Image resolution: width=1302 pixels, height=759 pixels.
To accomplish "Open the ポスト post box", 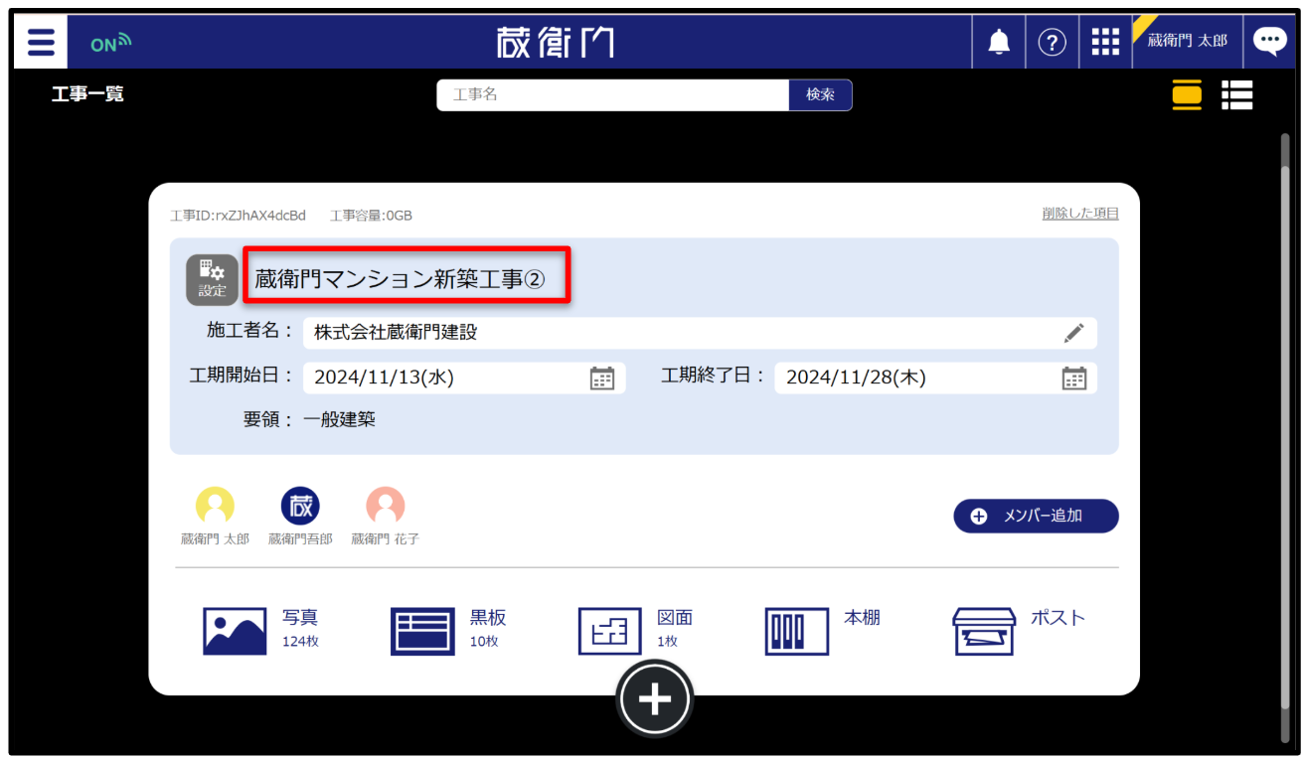I will click(x=984, y=631).
